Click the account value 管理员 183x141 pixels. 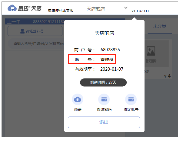(x=107, y=59)
